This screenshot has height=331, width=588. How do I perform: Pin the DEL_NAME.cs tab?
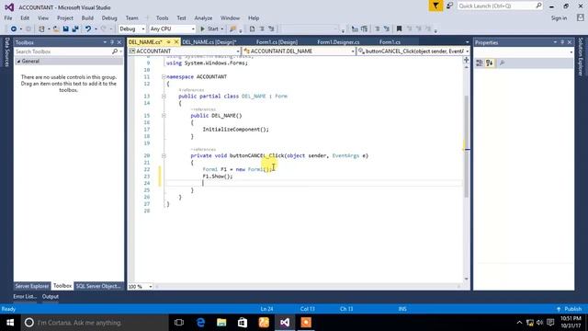pyautogui.click(x=169, y=42)
